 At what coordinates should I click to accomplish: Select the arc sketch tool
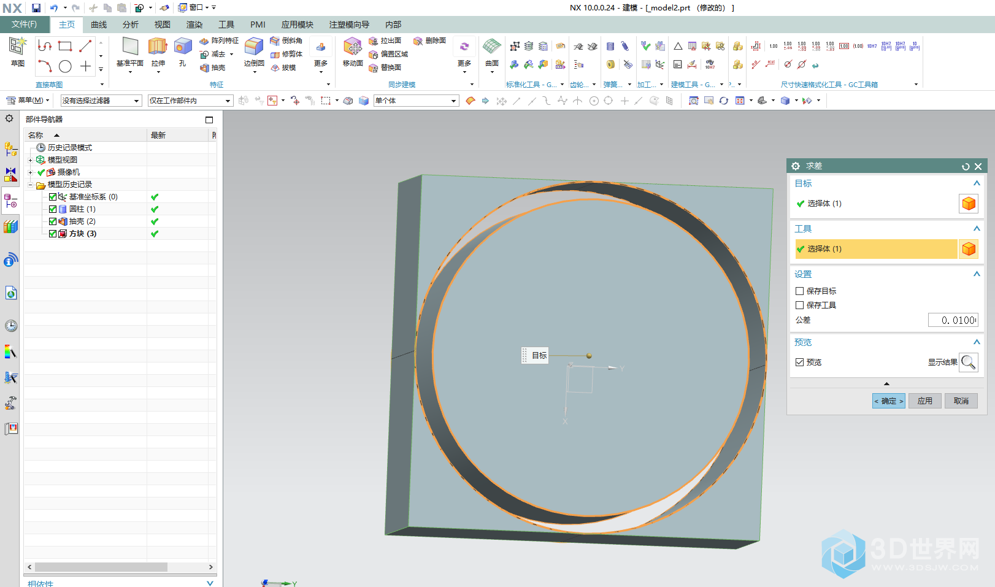[x=45, y=66]
